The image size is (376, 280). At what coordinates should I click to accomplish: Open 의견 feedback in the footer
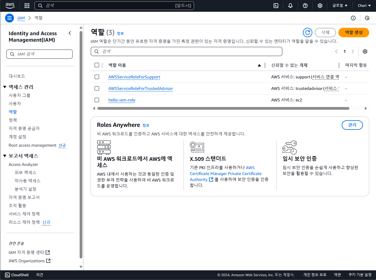coord(40,275)
